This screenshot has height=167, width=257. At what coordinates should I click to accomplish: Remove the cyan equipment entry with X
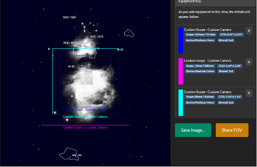click(249, 93)
